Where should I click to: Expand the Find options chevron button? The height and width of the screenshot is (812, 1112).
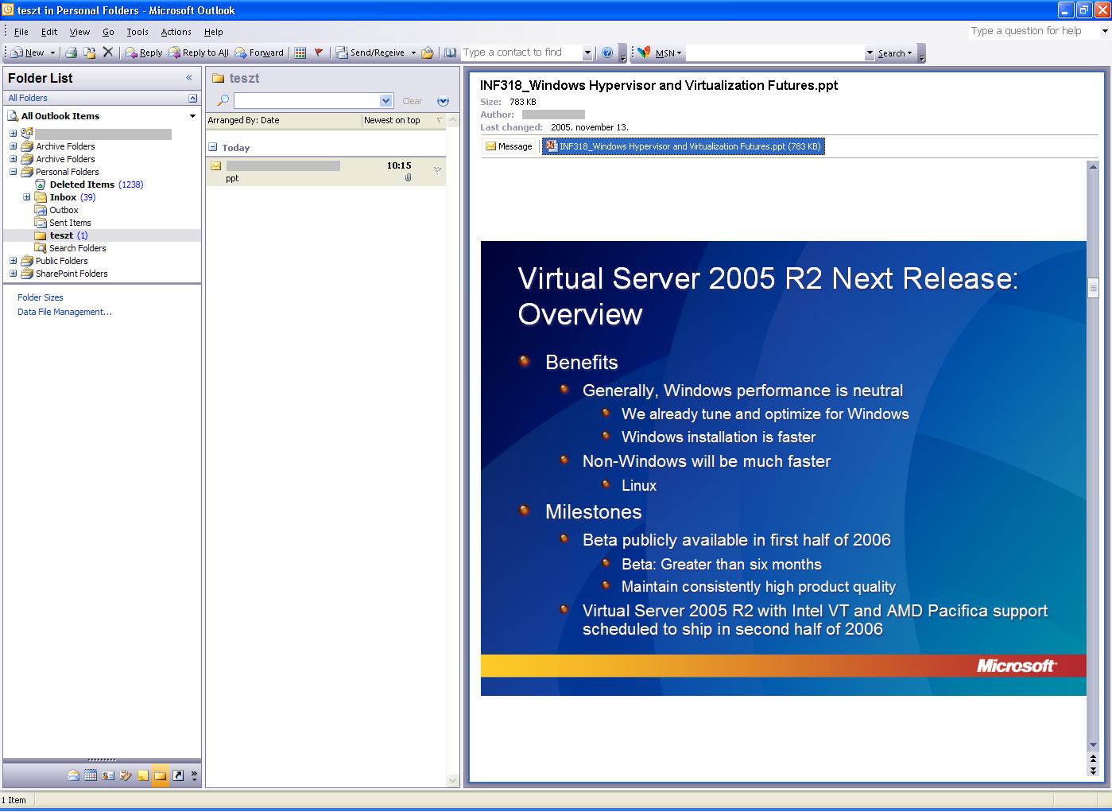click(443, 101)
